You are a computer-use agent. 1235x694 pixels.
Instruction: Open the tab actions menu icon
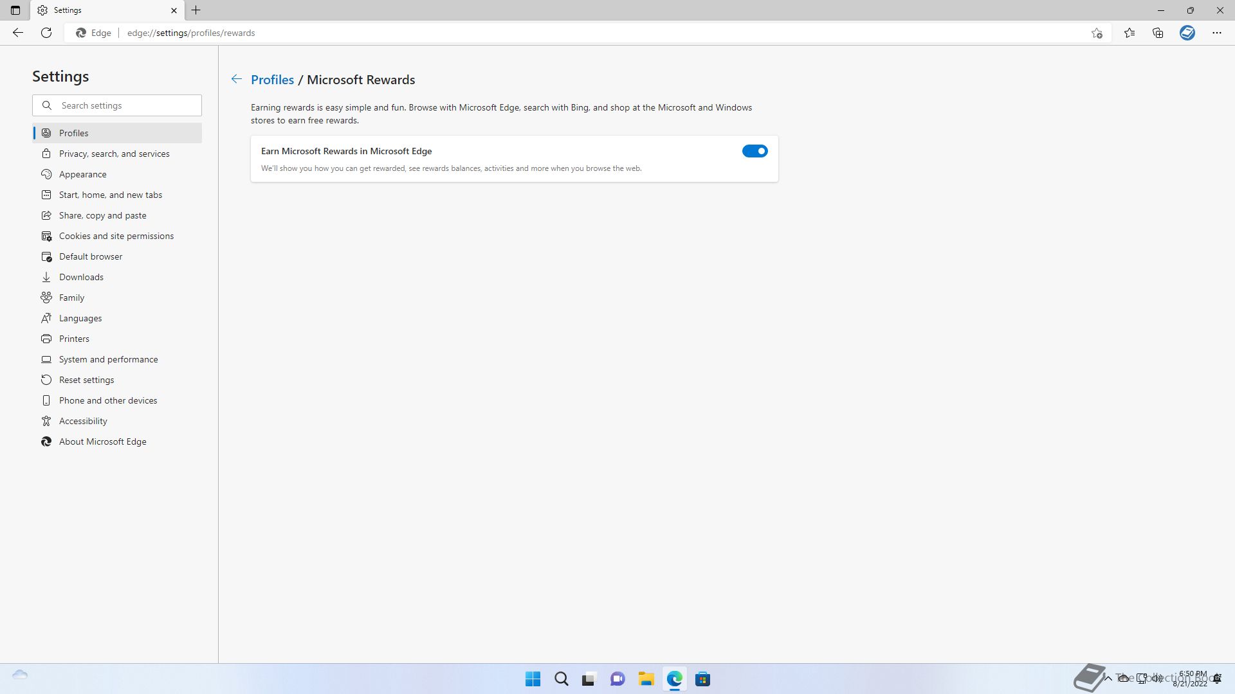15,10
